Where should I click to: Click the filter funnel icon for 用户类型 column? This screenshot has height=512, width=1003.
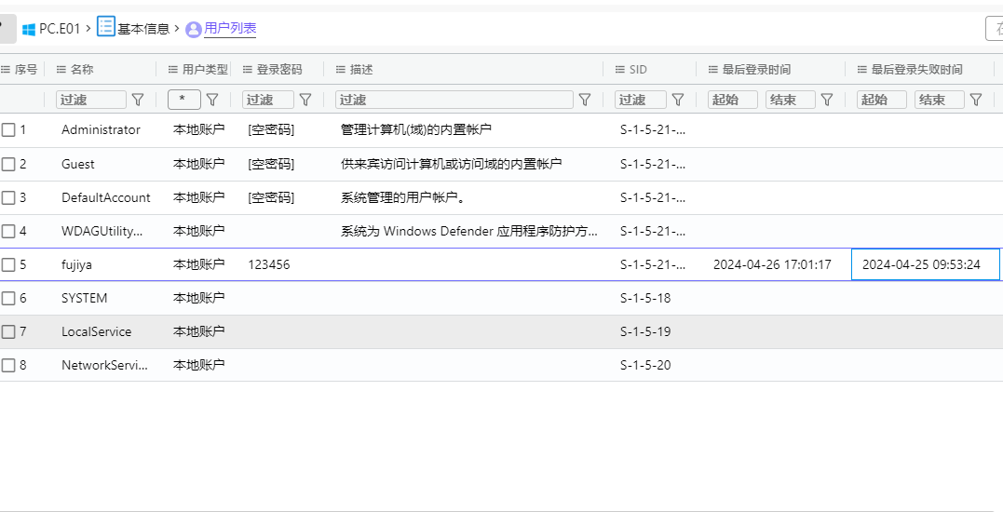[x=212, y=100]
